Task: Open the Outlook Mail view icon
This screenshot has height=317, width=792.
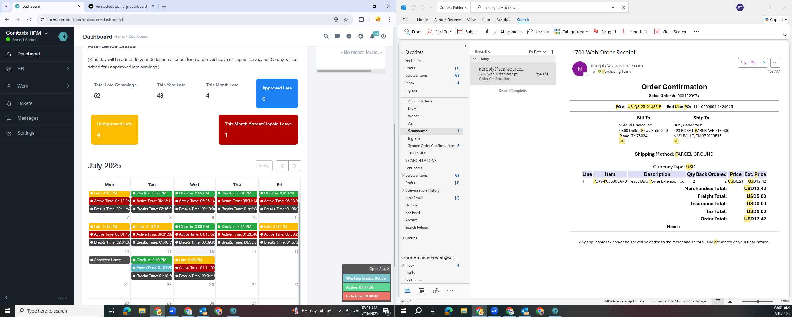Action: pyautogui.click(x=407, y=290)
